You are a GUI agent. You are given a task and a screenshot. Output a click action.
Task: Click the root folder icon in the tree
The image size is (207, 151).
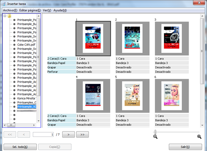9,16
